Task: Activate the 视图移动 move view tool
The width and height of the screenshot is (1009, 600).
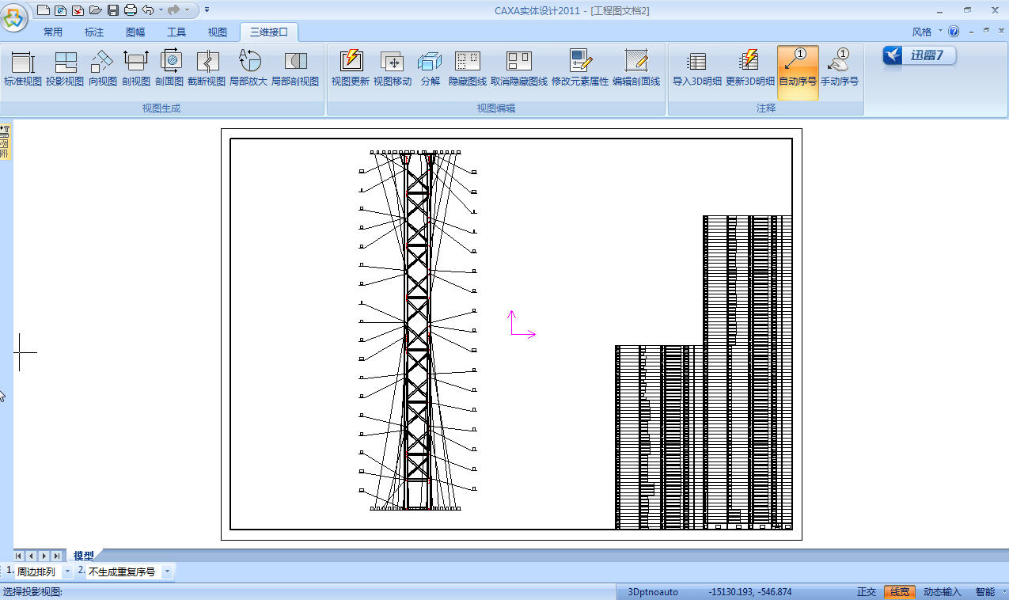Action: click(393, 68)
